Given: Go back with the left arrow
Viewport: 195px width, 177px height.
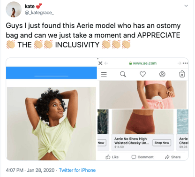Looking at the screenshot, I should point(106,63).
